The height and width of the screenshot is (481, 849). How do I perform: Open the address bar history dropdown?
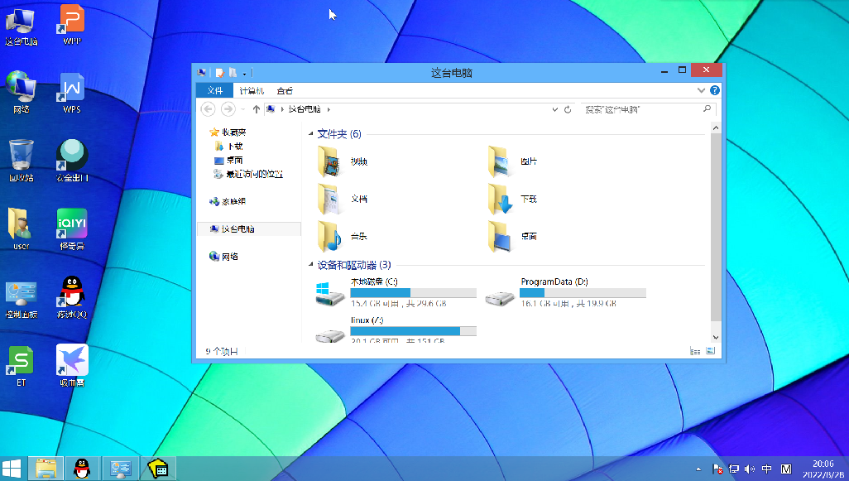point(555,109)
